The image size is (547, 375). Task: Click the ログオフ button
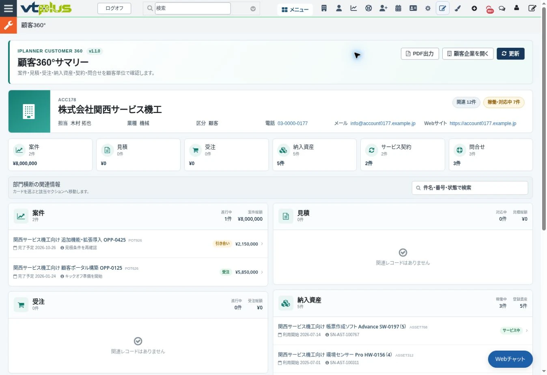(114, 8)
